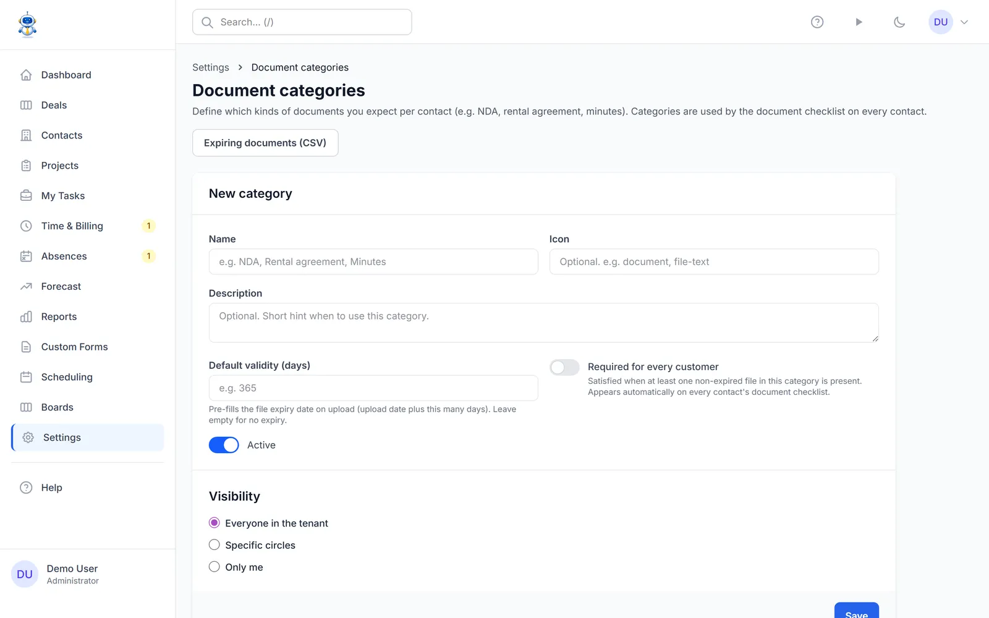Click the Name input field

(x=373, y=262)
